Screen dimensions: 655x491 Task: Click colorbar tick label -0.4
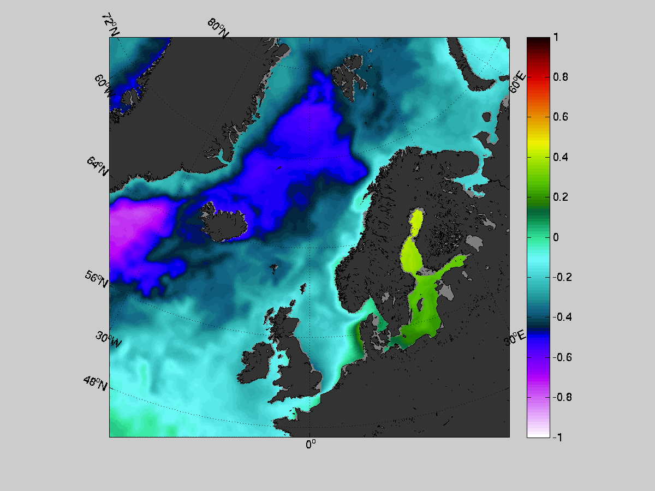click(561, 317)
